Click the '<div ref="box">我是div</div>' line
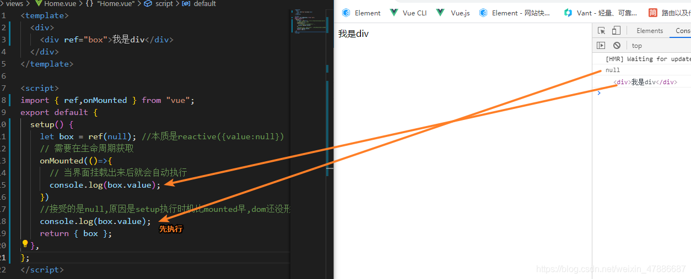Image resolution: width=691 pixels, height=279 pixels. coord(106,40)
